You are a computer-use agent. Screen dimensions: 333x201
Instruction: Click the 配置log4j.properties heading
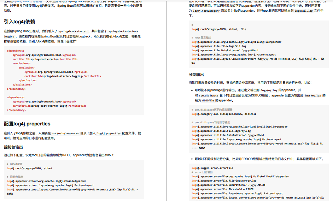tap(27, 124)
